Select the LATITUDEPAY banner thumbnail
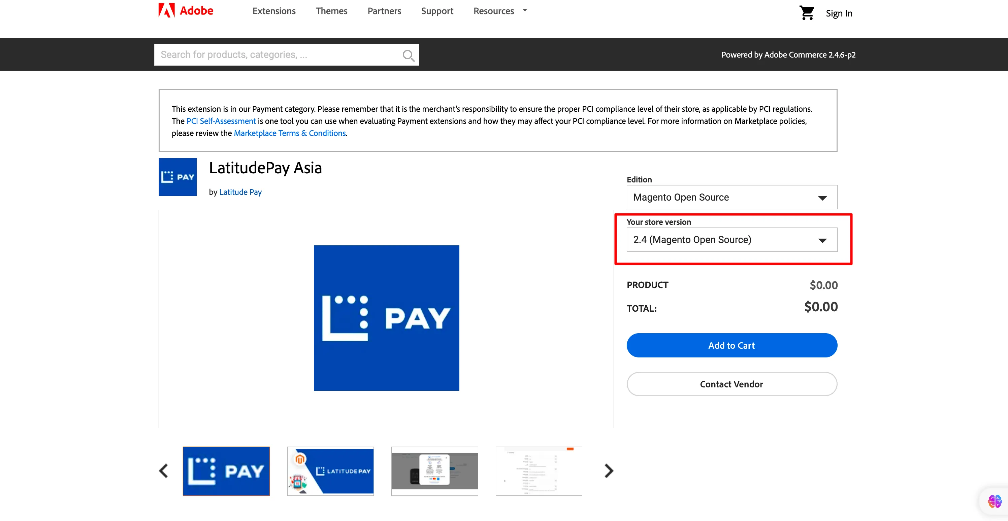 [330, 471]
